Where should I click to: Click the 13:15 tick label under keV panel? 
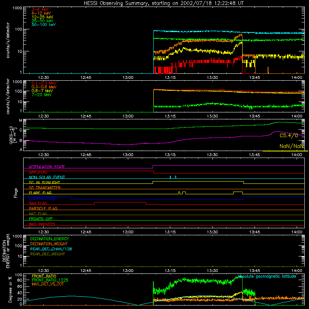[170, 78]
